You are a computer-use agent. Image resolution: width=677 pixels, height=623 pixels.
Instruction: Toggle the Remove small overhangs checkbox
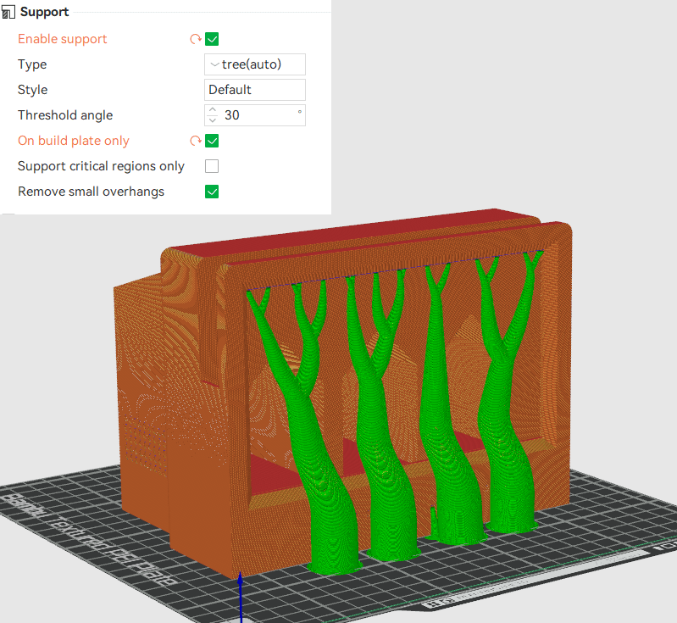212,192
